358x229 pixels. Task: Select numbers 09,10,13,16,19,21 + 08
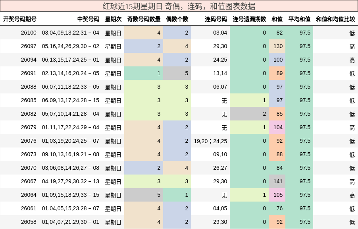[x=71, y=154]
